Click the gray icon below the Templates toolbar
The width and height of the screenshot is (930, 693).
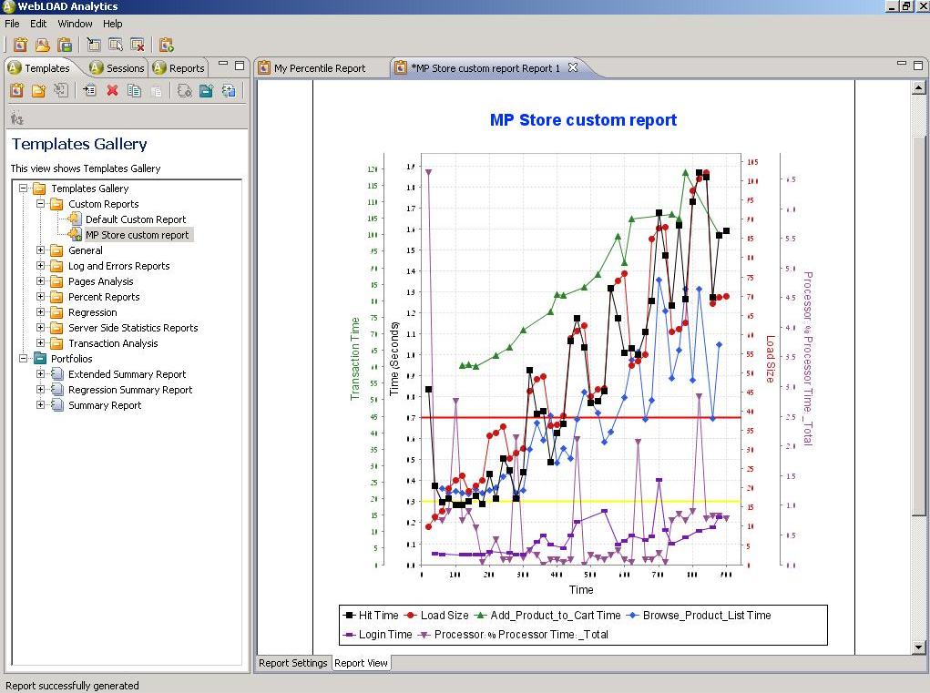[x=16, y=118]
